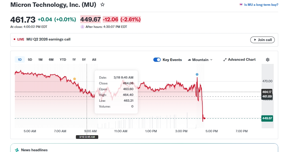Click the orange key event dot on chart
The height and width of the screenshot is (152, 284).
(75, 79)
